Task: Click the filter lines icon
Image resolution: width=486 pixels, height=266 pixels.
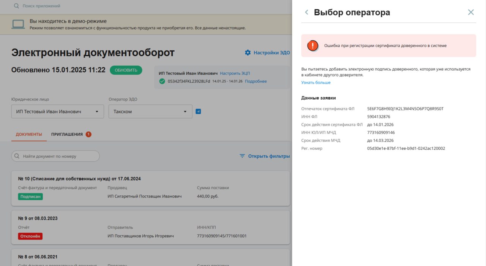Action: [x=242, y=156]
